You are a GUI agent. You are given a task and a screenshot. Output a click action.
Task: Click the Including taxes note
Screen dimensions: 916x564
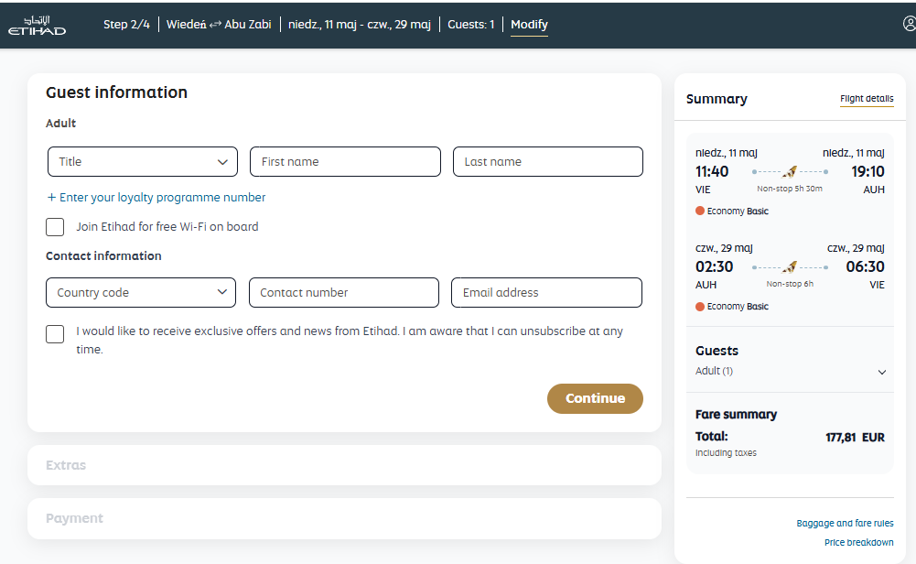point(726,453)
